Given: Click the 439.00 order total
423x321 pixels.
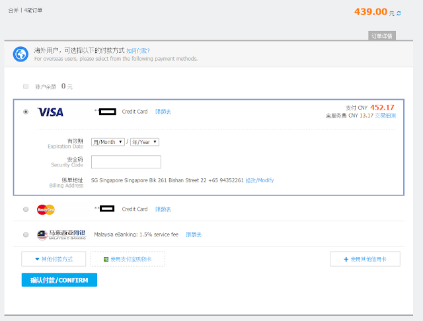Looking at the screenshot, I should tap(371, 12).
